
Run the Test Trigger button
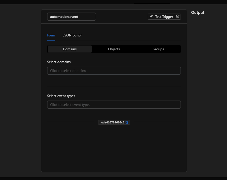coord(164,17)
